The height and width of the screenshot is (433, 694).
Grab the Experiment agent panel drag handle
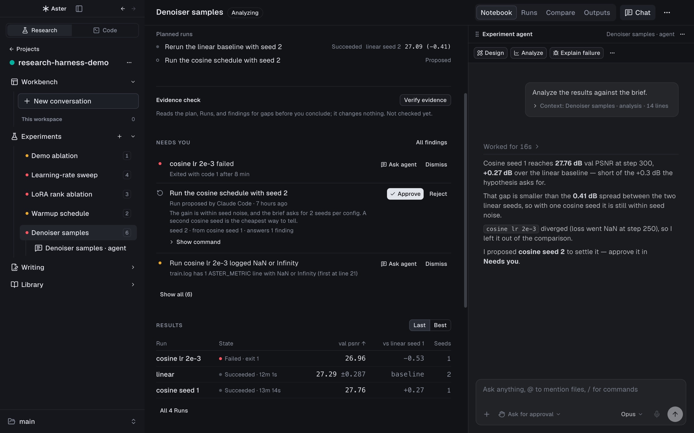(x=477, y=34)
